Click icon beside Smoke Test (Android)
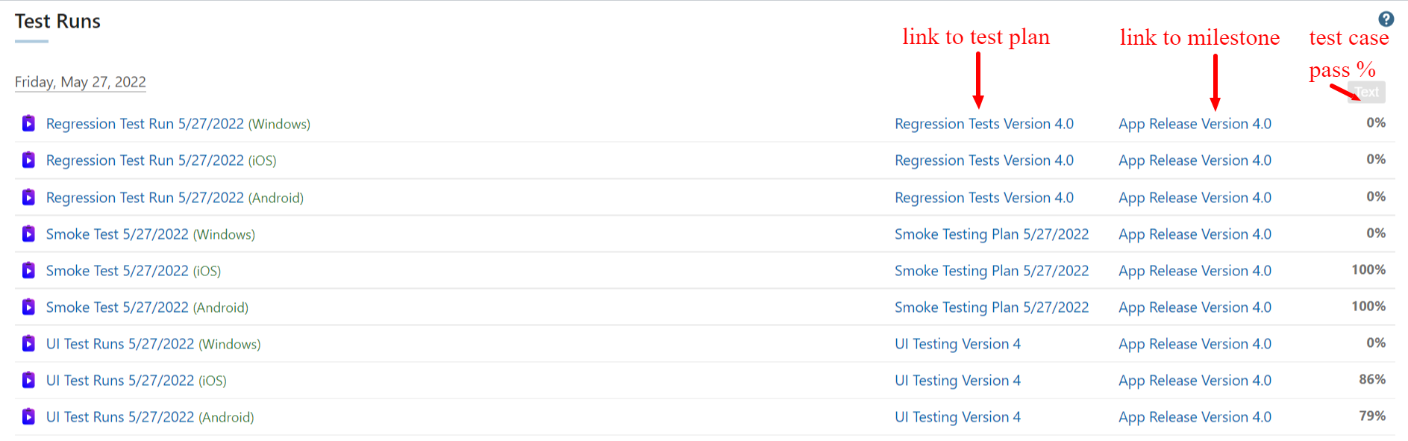1408x441 pixels. (28, 307)
